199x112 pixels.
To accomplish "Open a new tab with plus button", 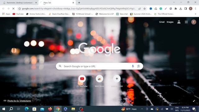I will pos(79,3).
